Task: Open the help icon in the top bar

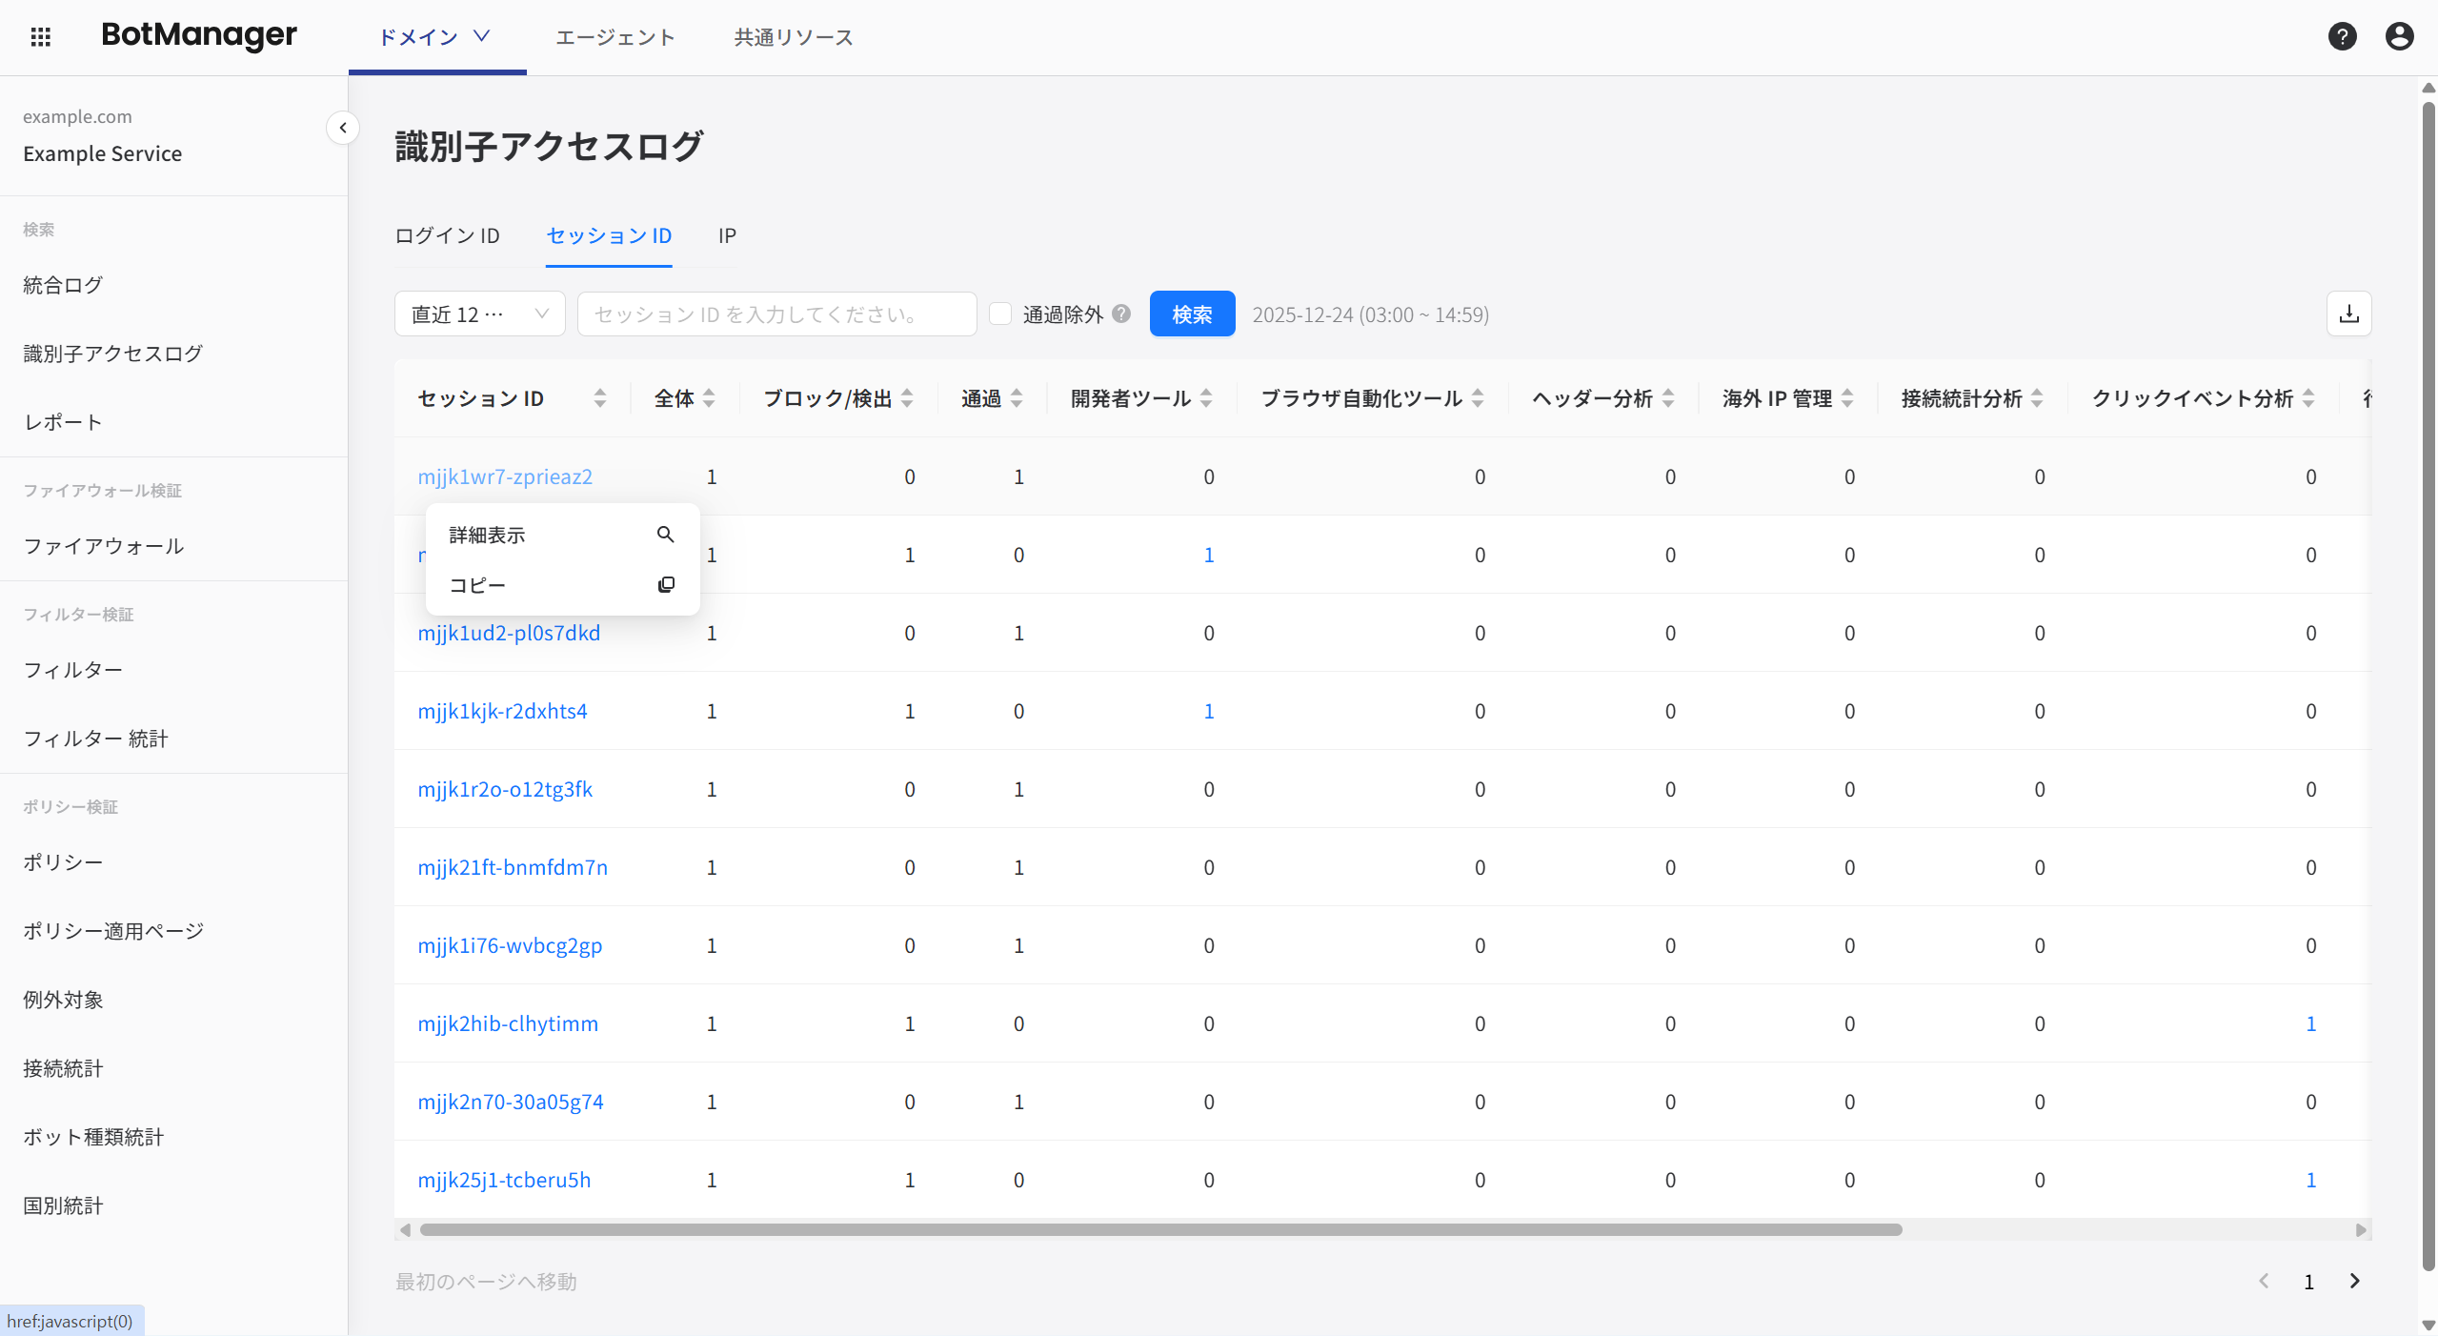Action: click(2343, 36)
